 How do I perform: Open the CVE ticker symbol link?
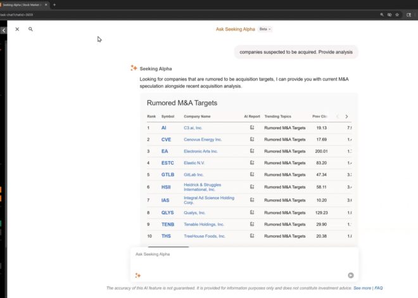point(166,139)
